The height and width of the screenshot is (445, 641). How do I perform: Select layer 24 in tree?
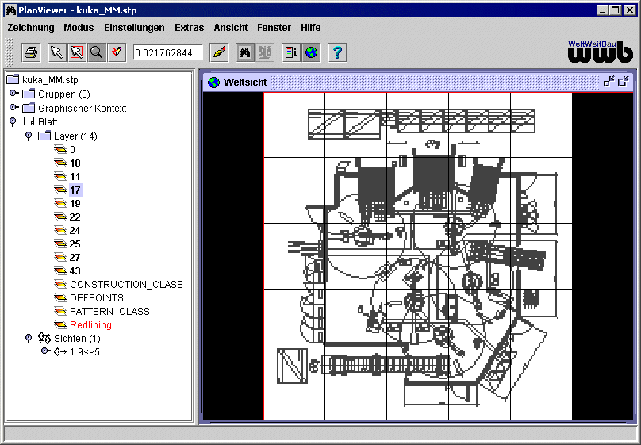75,231
